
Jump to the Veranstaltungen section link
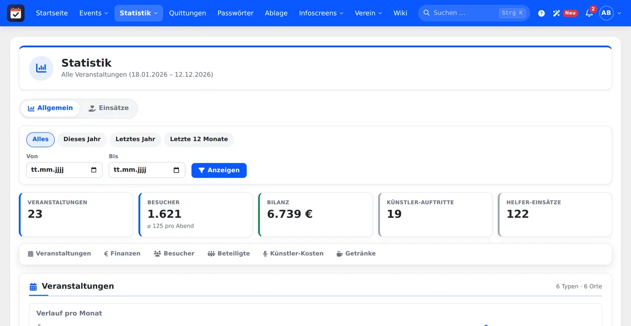click(59, 253)
